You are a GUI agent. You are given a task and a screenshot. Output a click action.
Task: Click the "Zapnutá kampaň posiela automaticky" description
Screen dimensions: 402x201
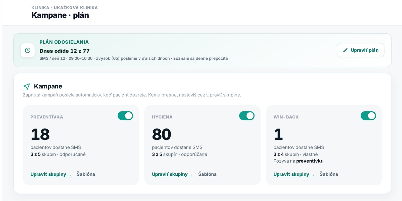coord(132,95)
